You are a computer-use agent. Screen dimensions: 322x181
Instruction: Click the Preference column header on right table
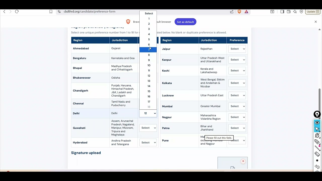pos(237,40)
